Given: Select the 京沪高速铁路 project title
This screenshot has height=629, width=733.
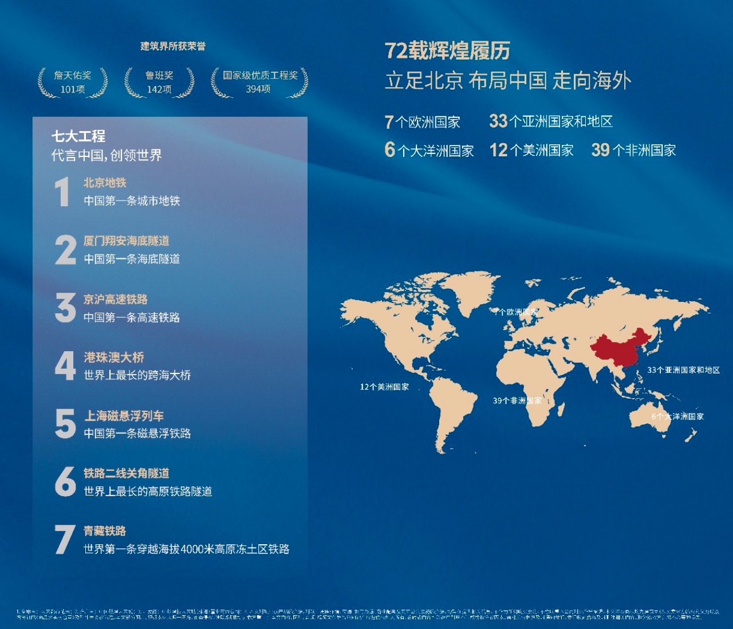Looking at the screenshot, I should point(116,299).
